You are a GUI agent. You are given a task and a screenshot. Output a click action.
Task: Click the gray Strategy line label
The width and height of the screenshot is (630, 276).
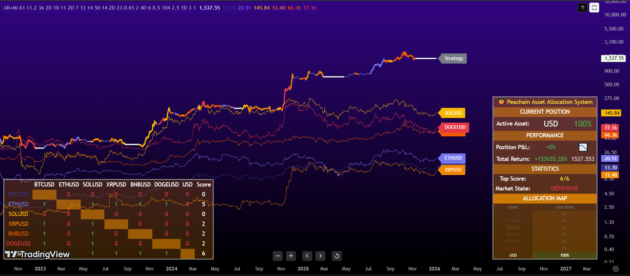pos(453,58)
